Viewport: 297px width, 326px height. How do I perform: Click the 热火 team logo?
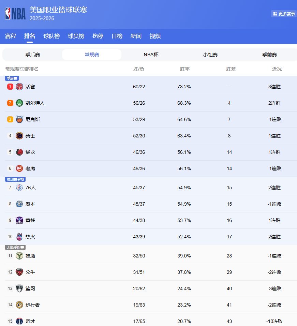(19, 237)
